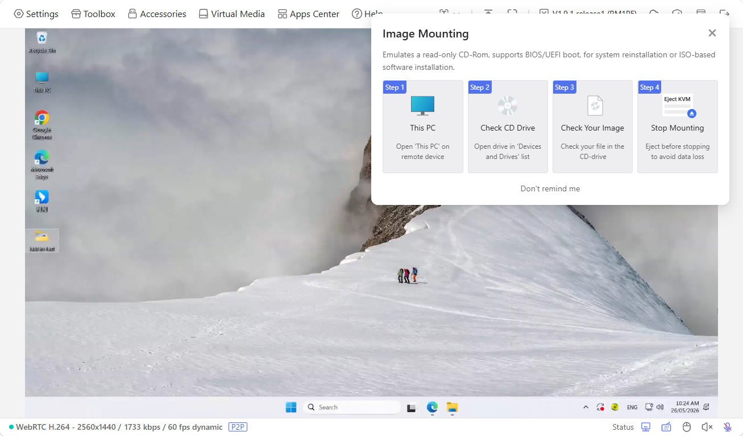
Task: Click the monitor status icon
Action: [646, 427]
